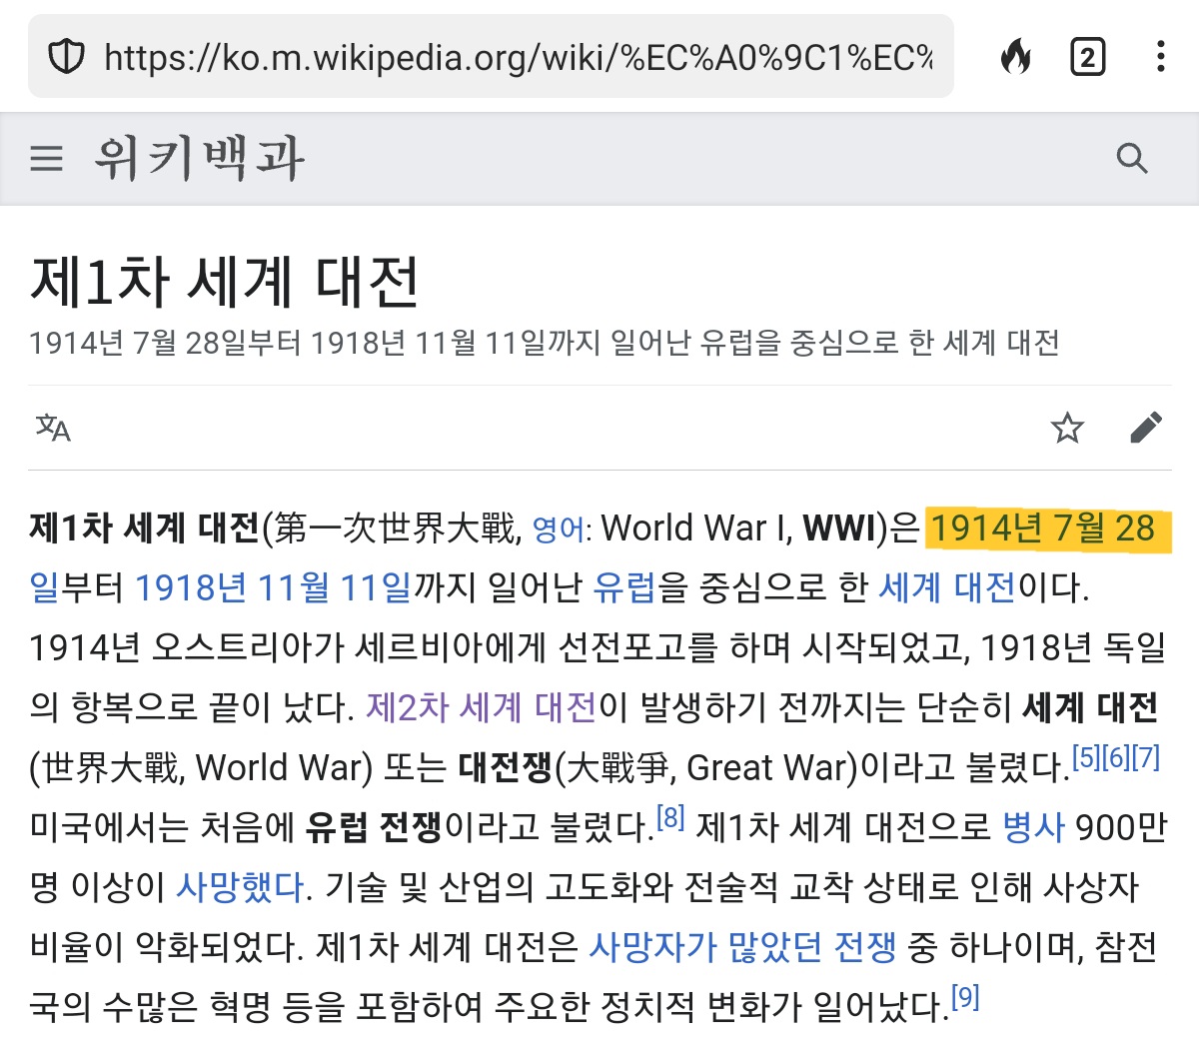Jump to footnote reference [8]
The image size is (1199, 1052).
[x=670, y=818]
